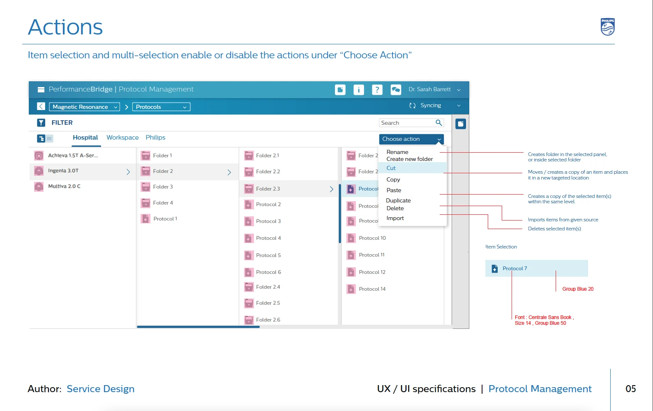Switch to the Hospital tab
Viewport: 653px width, 411px height.
85,138
